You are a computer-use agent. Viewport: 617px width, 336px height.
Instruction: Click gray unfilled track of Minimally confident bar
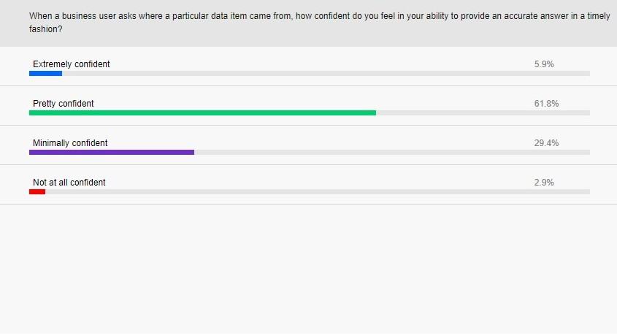pyautogui.click(x=392, y=152)
